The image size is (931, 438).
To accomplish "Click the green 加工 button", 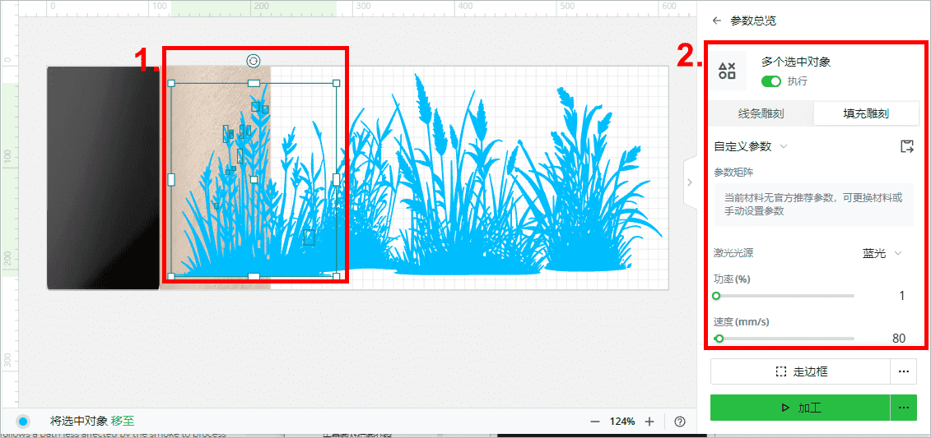I will pyautogui.click(x=800, y=408).
